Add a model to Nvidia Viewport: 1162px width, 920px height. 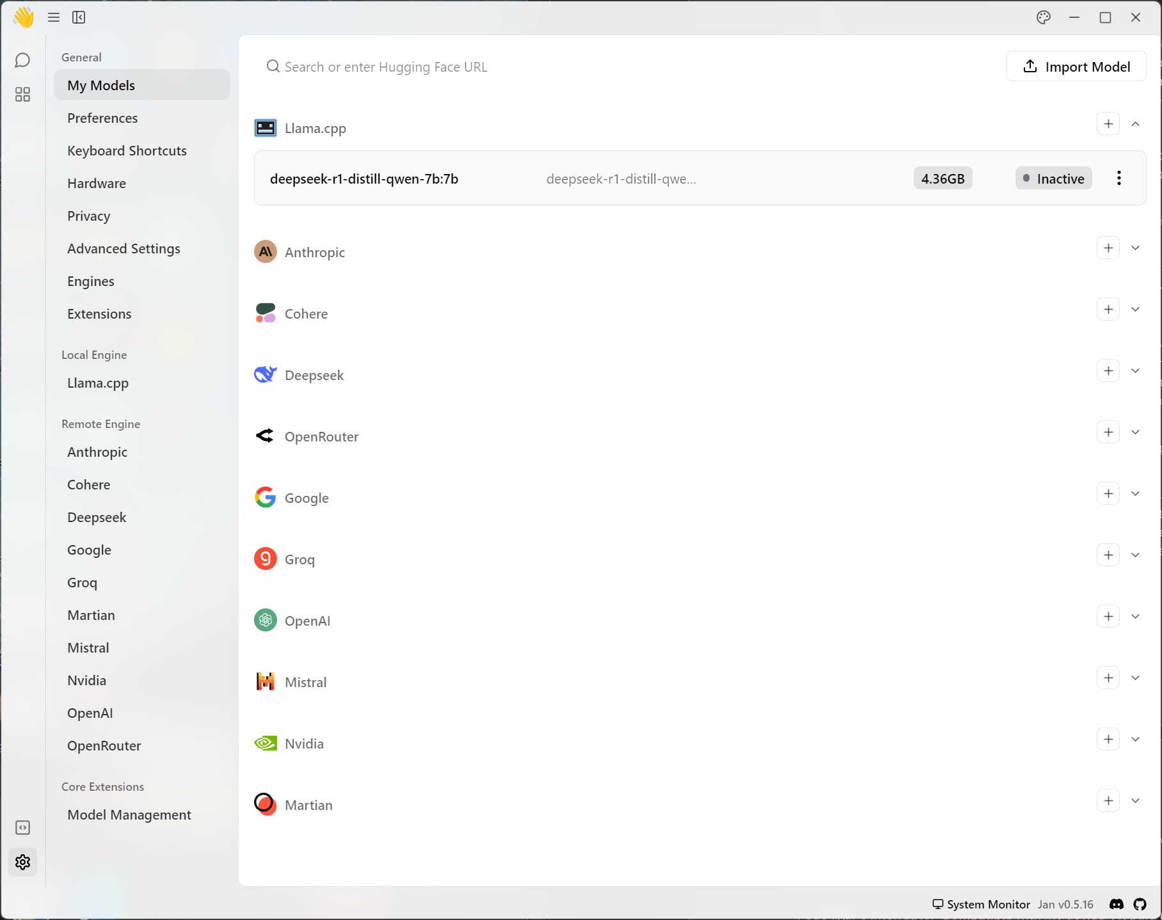coord(1108,739)
